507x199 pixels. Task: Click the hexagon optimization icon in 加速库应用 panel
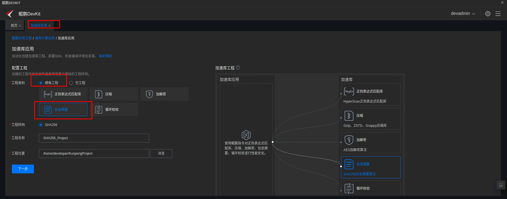tap(246, 135)
